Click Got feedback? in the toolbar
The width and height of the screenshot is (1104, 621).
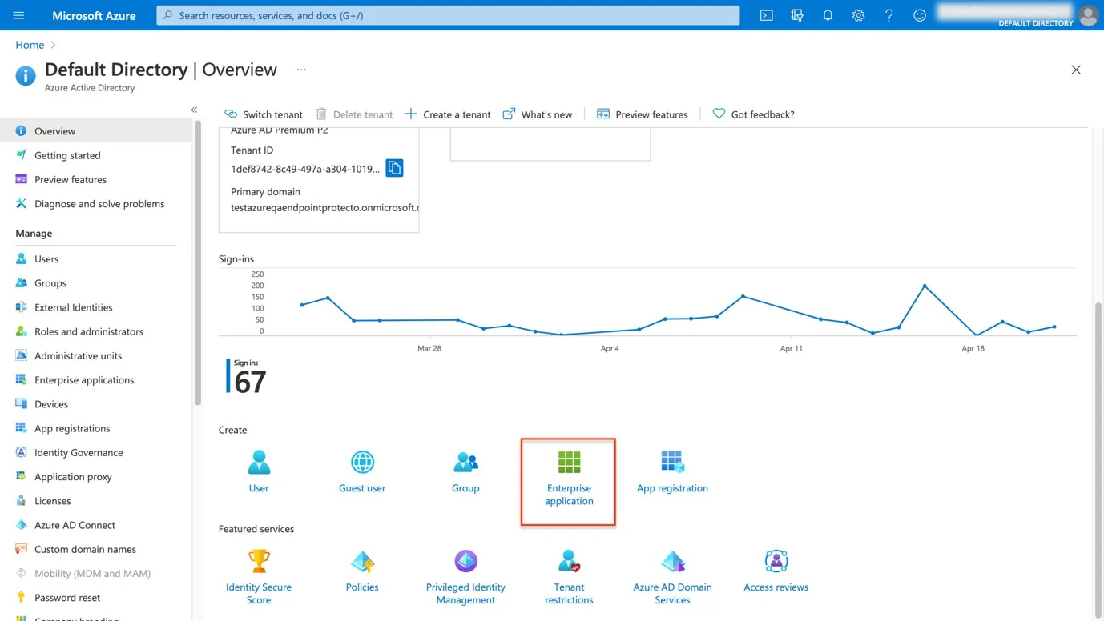753,114
